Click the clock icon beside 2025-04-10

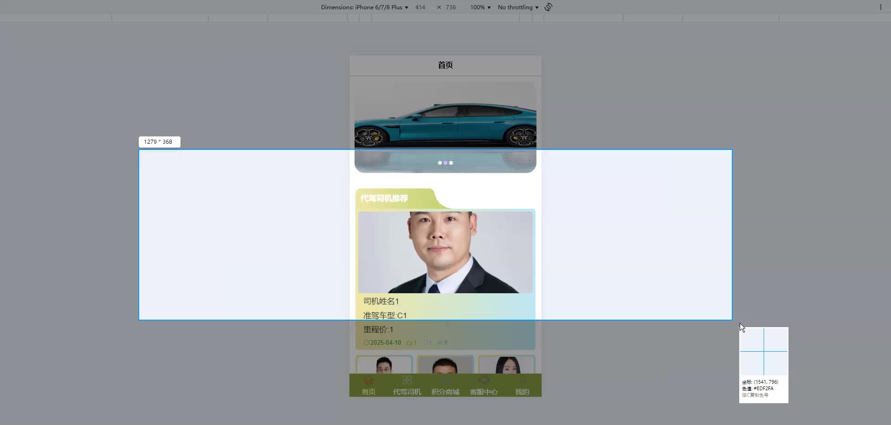(x=366, y=343)
